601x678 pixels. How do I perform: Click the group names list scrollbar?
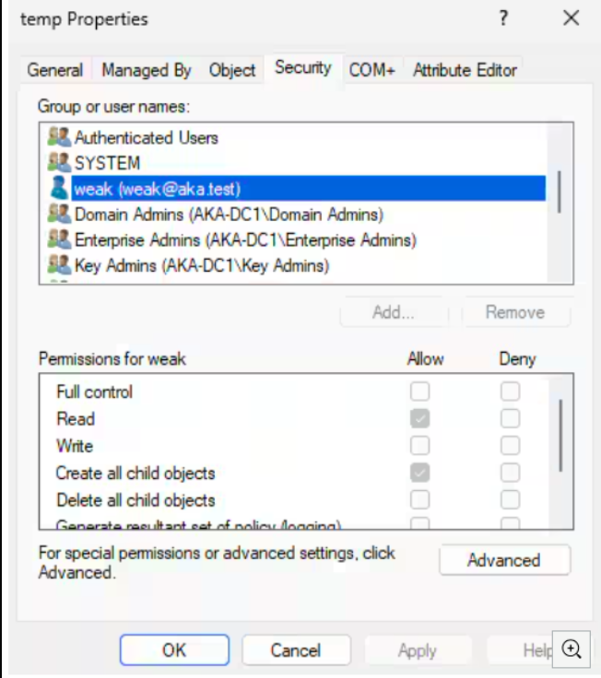coord(559,192)
